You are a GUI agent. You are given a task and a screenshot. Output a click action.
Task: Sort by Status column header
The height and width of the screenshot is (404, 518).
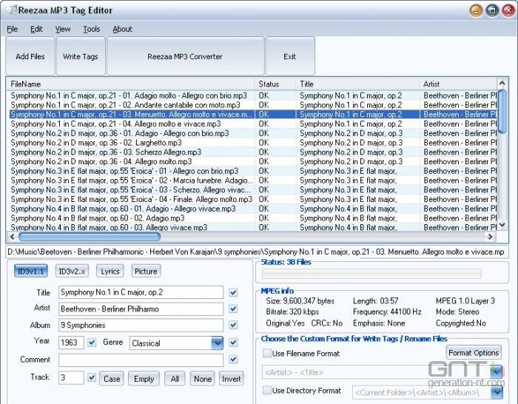pyautogui.click(x=275, y=84)
